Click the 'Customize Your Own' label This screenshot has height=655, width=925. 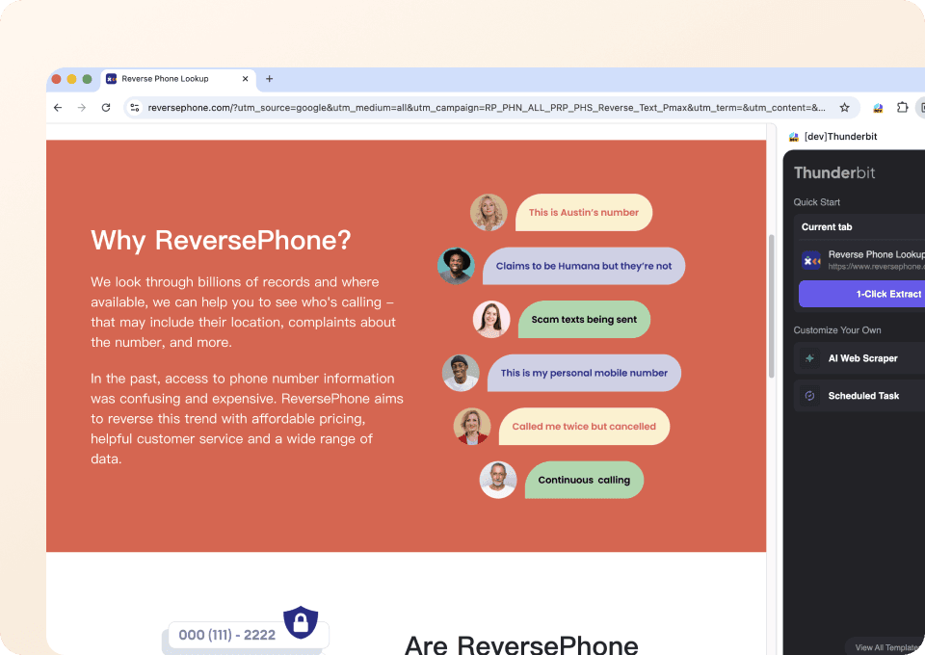pyautogui.click(x=837, y=330)
